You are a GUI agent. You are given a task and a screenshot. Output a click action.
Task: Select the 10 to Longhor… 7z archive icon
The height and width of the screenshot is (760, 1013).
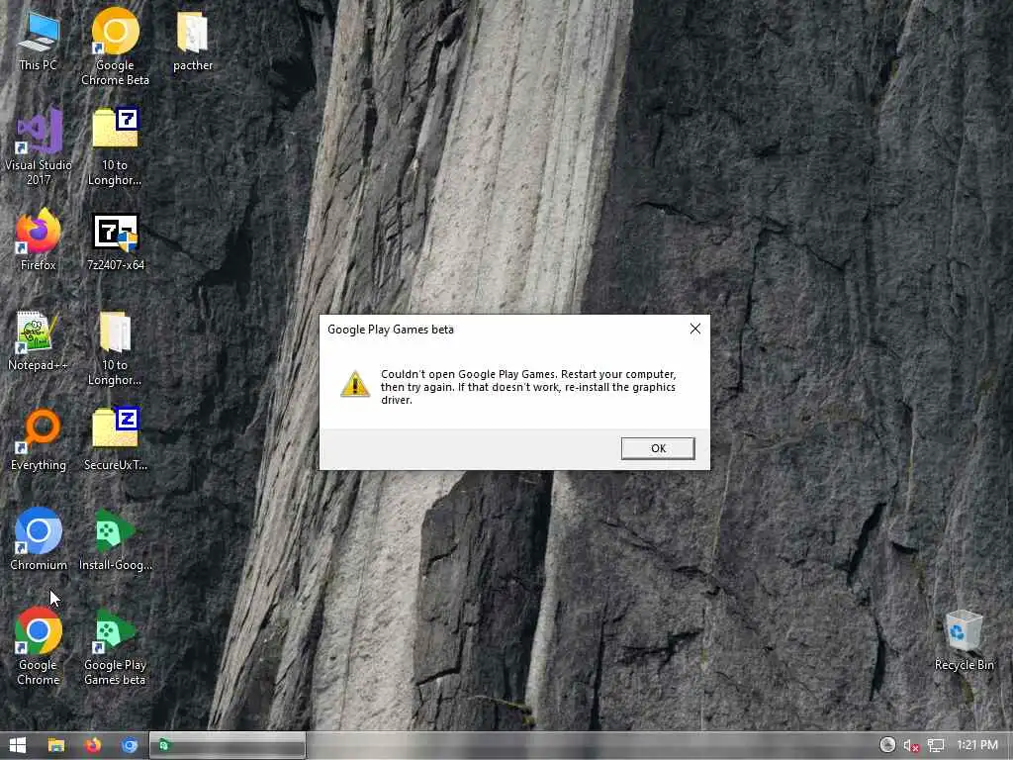click(x=115, y=146)
